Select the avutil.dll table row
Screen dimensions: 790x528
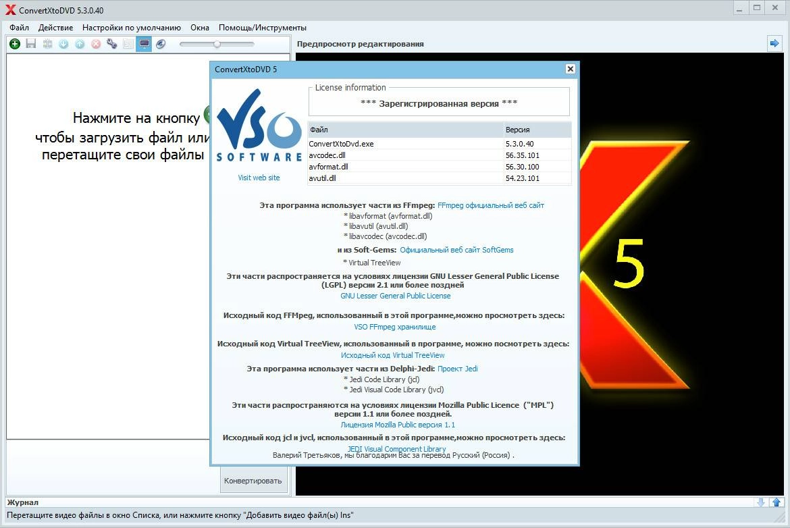pyautogui.click(x=440, y=178)
